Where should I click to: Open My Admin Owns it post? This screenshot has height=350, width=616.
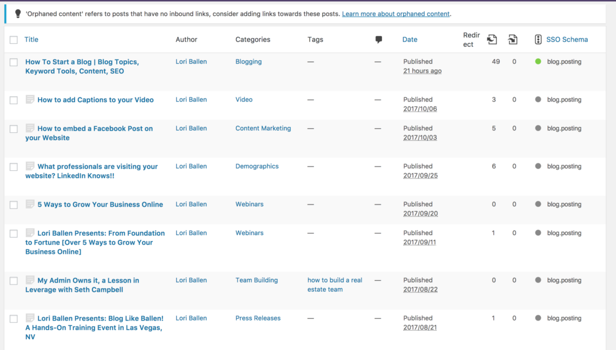click(82, 285)
